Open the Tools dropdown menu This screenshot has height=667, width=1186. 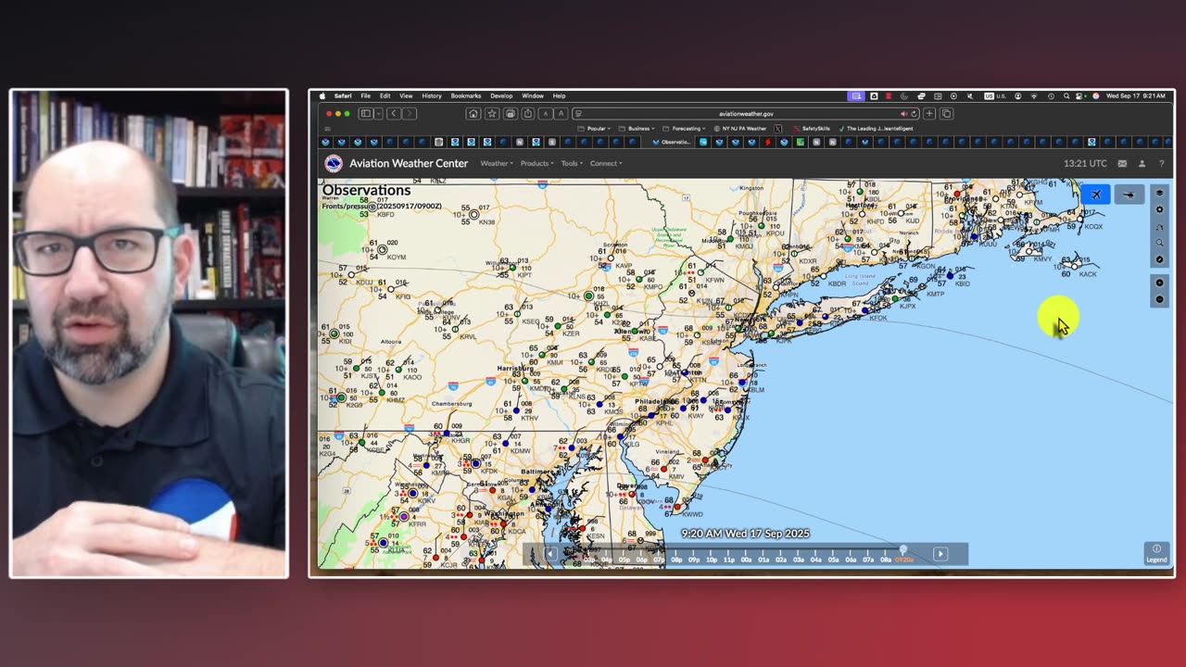(x=571, y=164)
